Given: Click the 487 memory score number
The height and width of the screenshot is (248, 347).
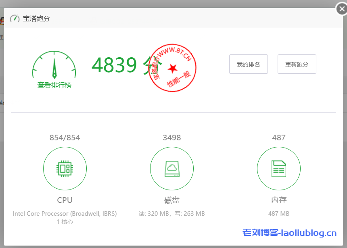Looking at the screenshot, I should pos(278,138).
